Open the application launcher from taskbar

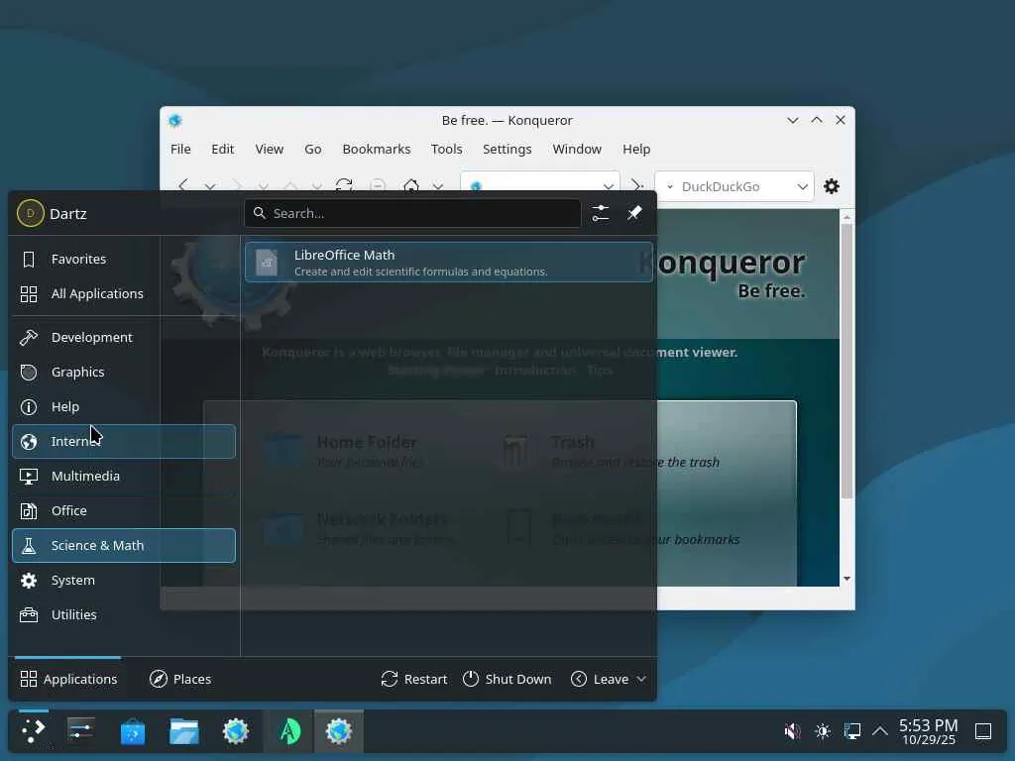pos(33,731)
